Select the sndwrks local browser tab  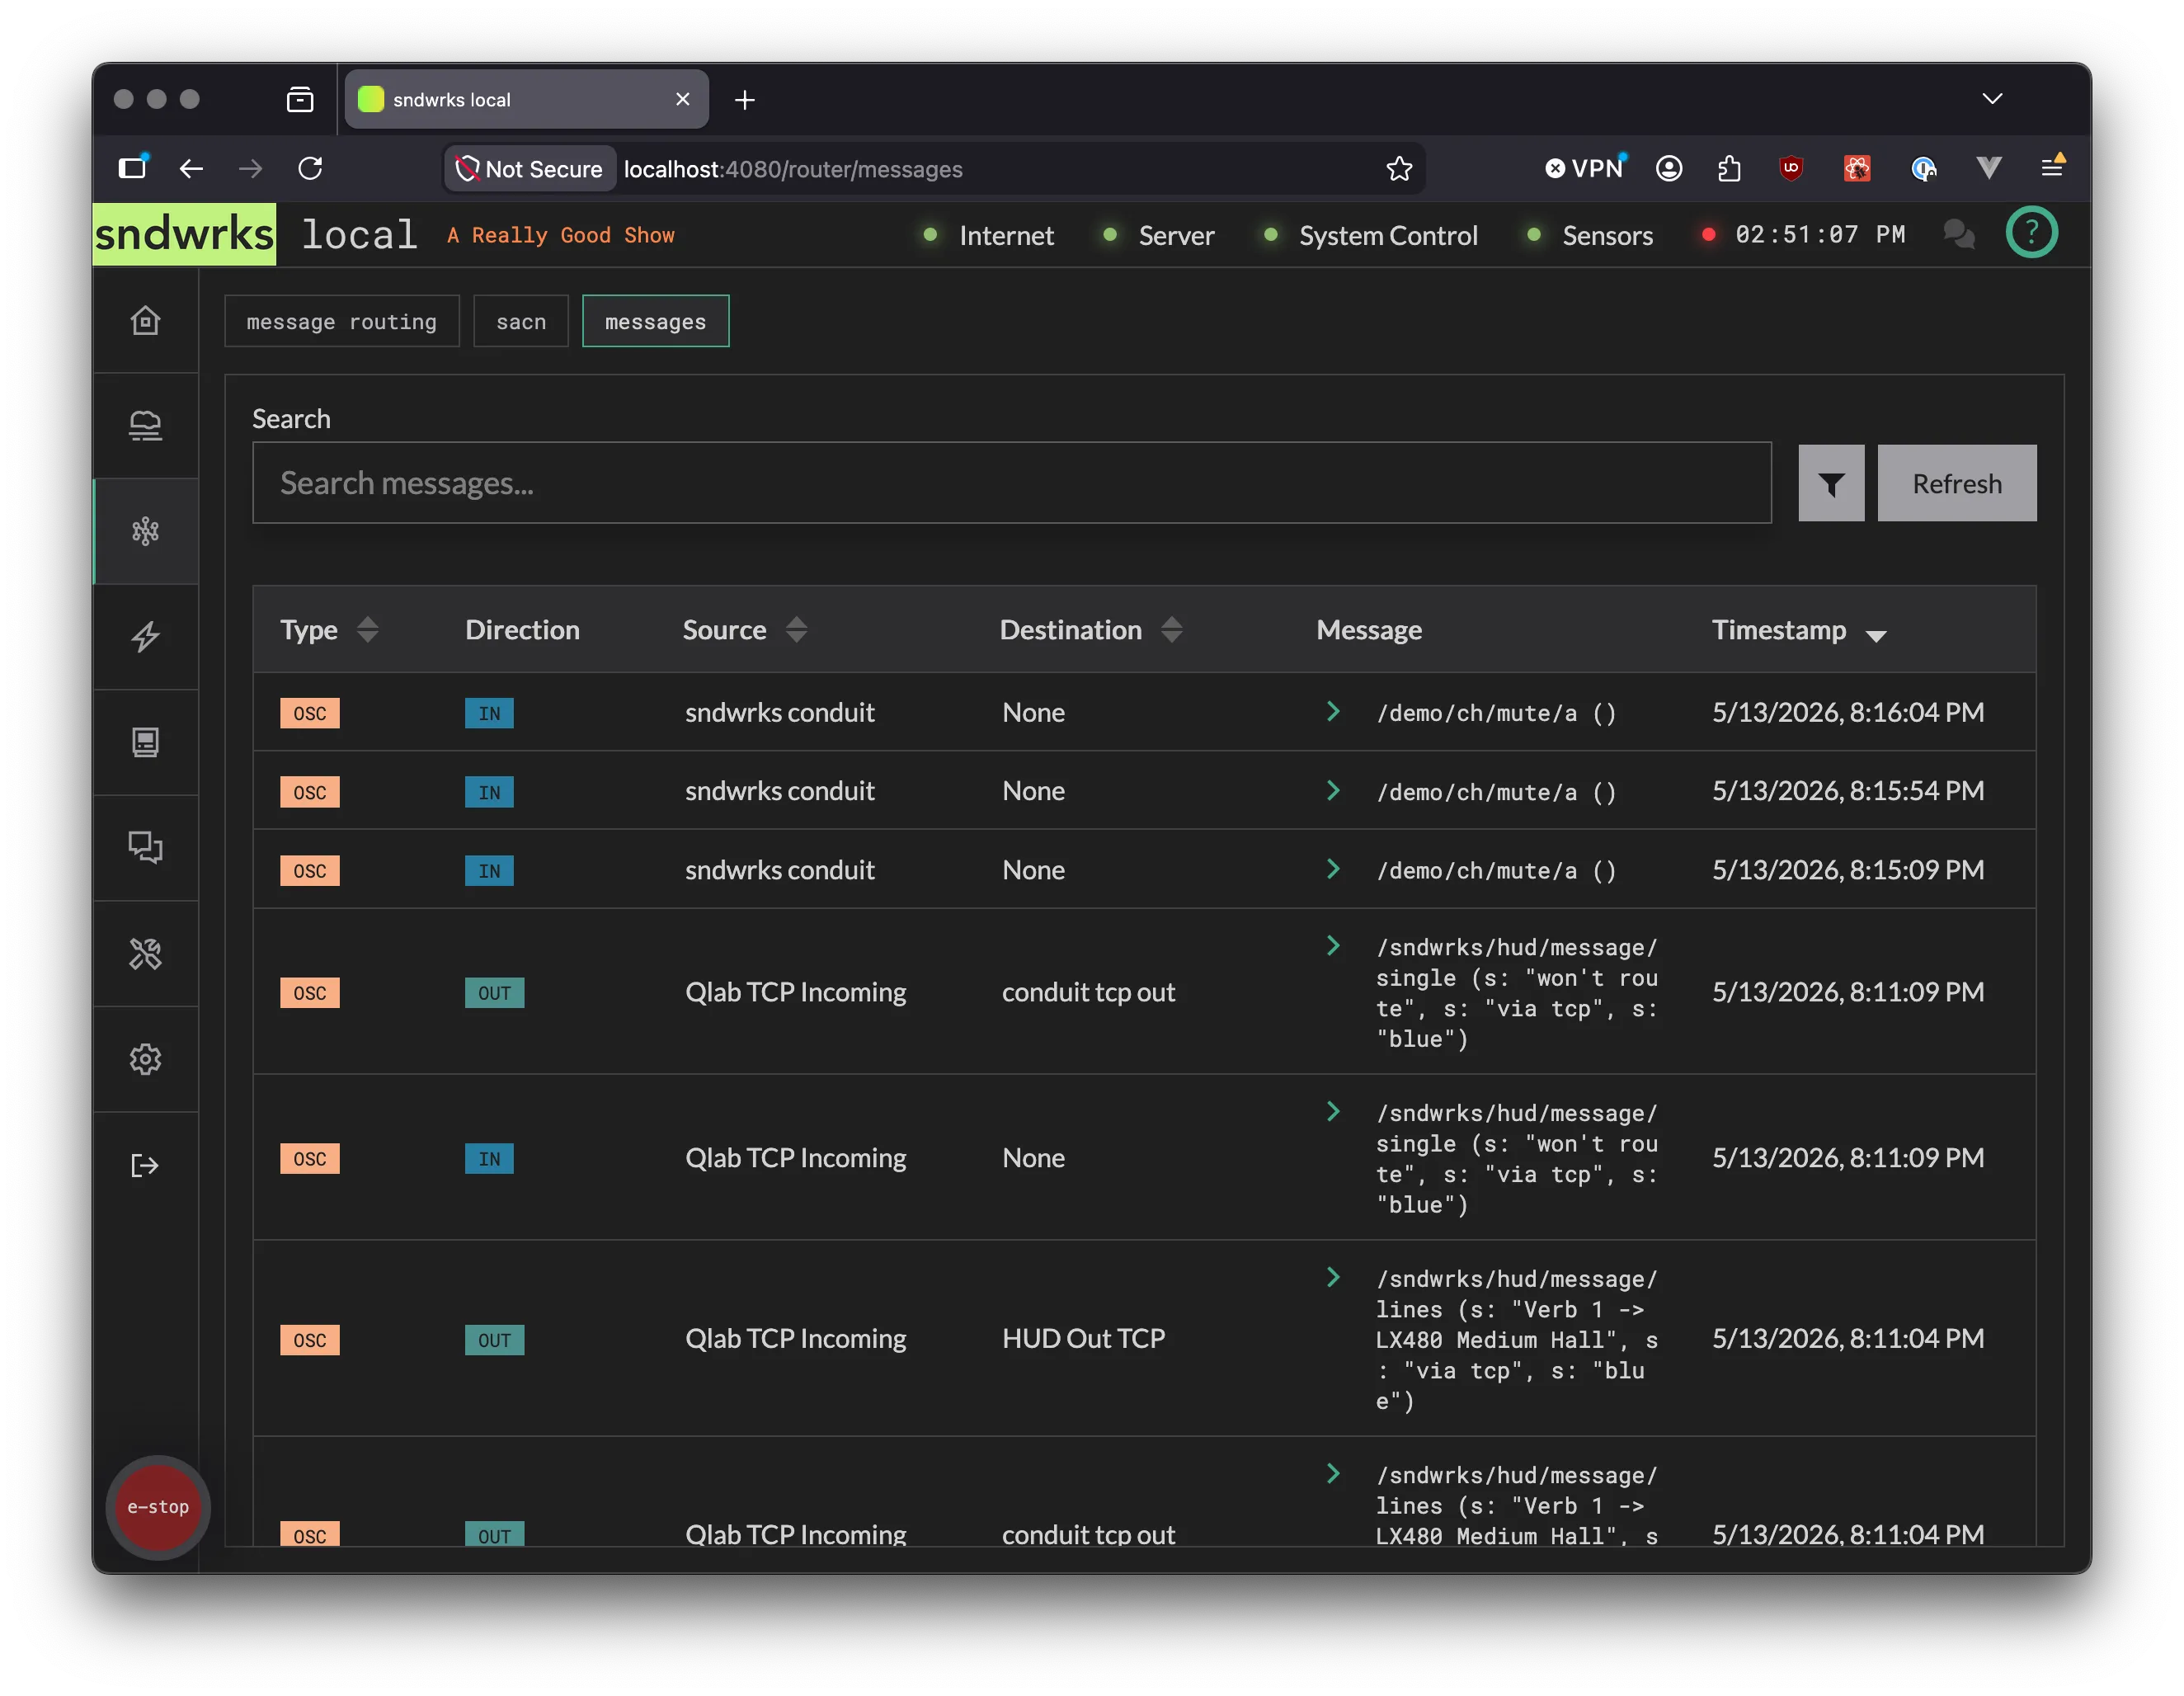pyautogui.click(x=527, y=99)
